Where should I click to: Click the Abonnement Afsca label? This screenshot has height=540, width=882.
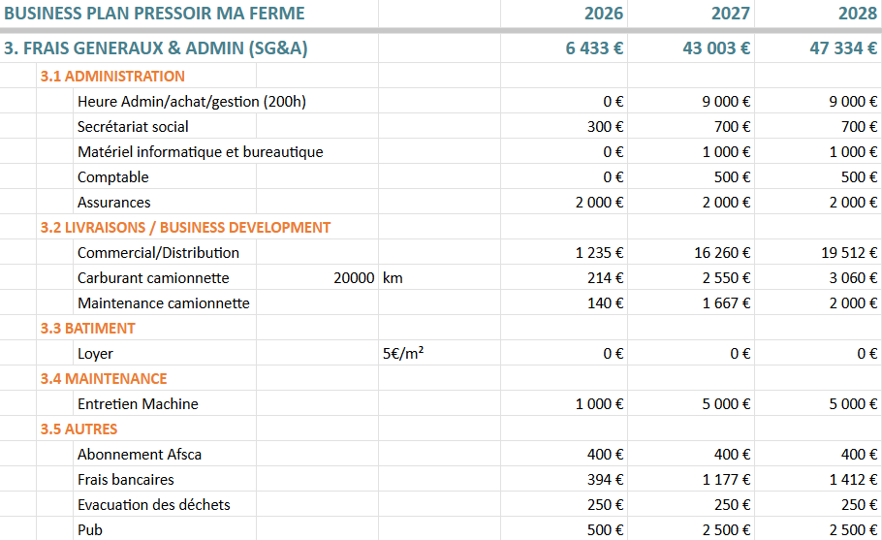pyautogui.click(x=140, y=455)
